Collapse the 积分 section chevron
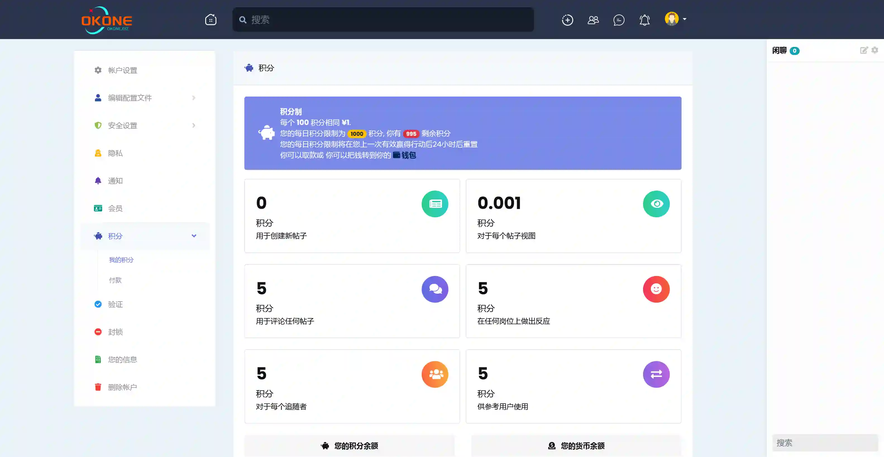The height and width of the screenshot is (457, 884). coord(194,236)
